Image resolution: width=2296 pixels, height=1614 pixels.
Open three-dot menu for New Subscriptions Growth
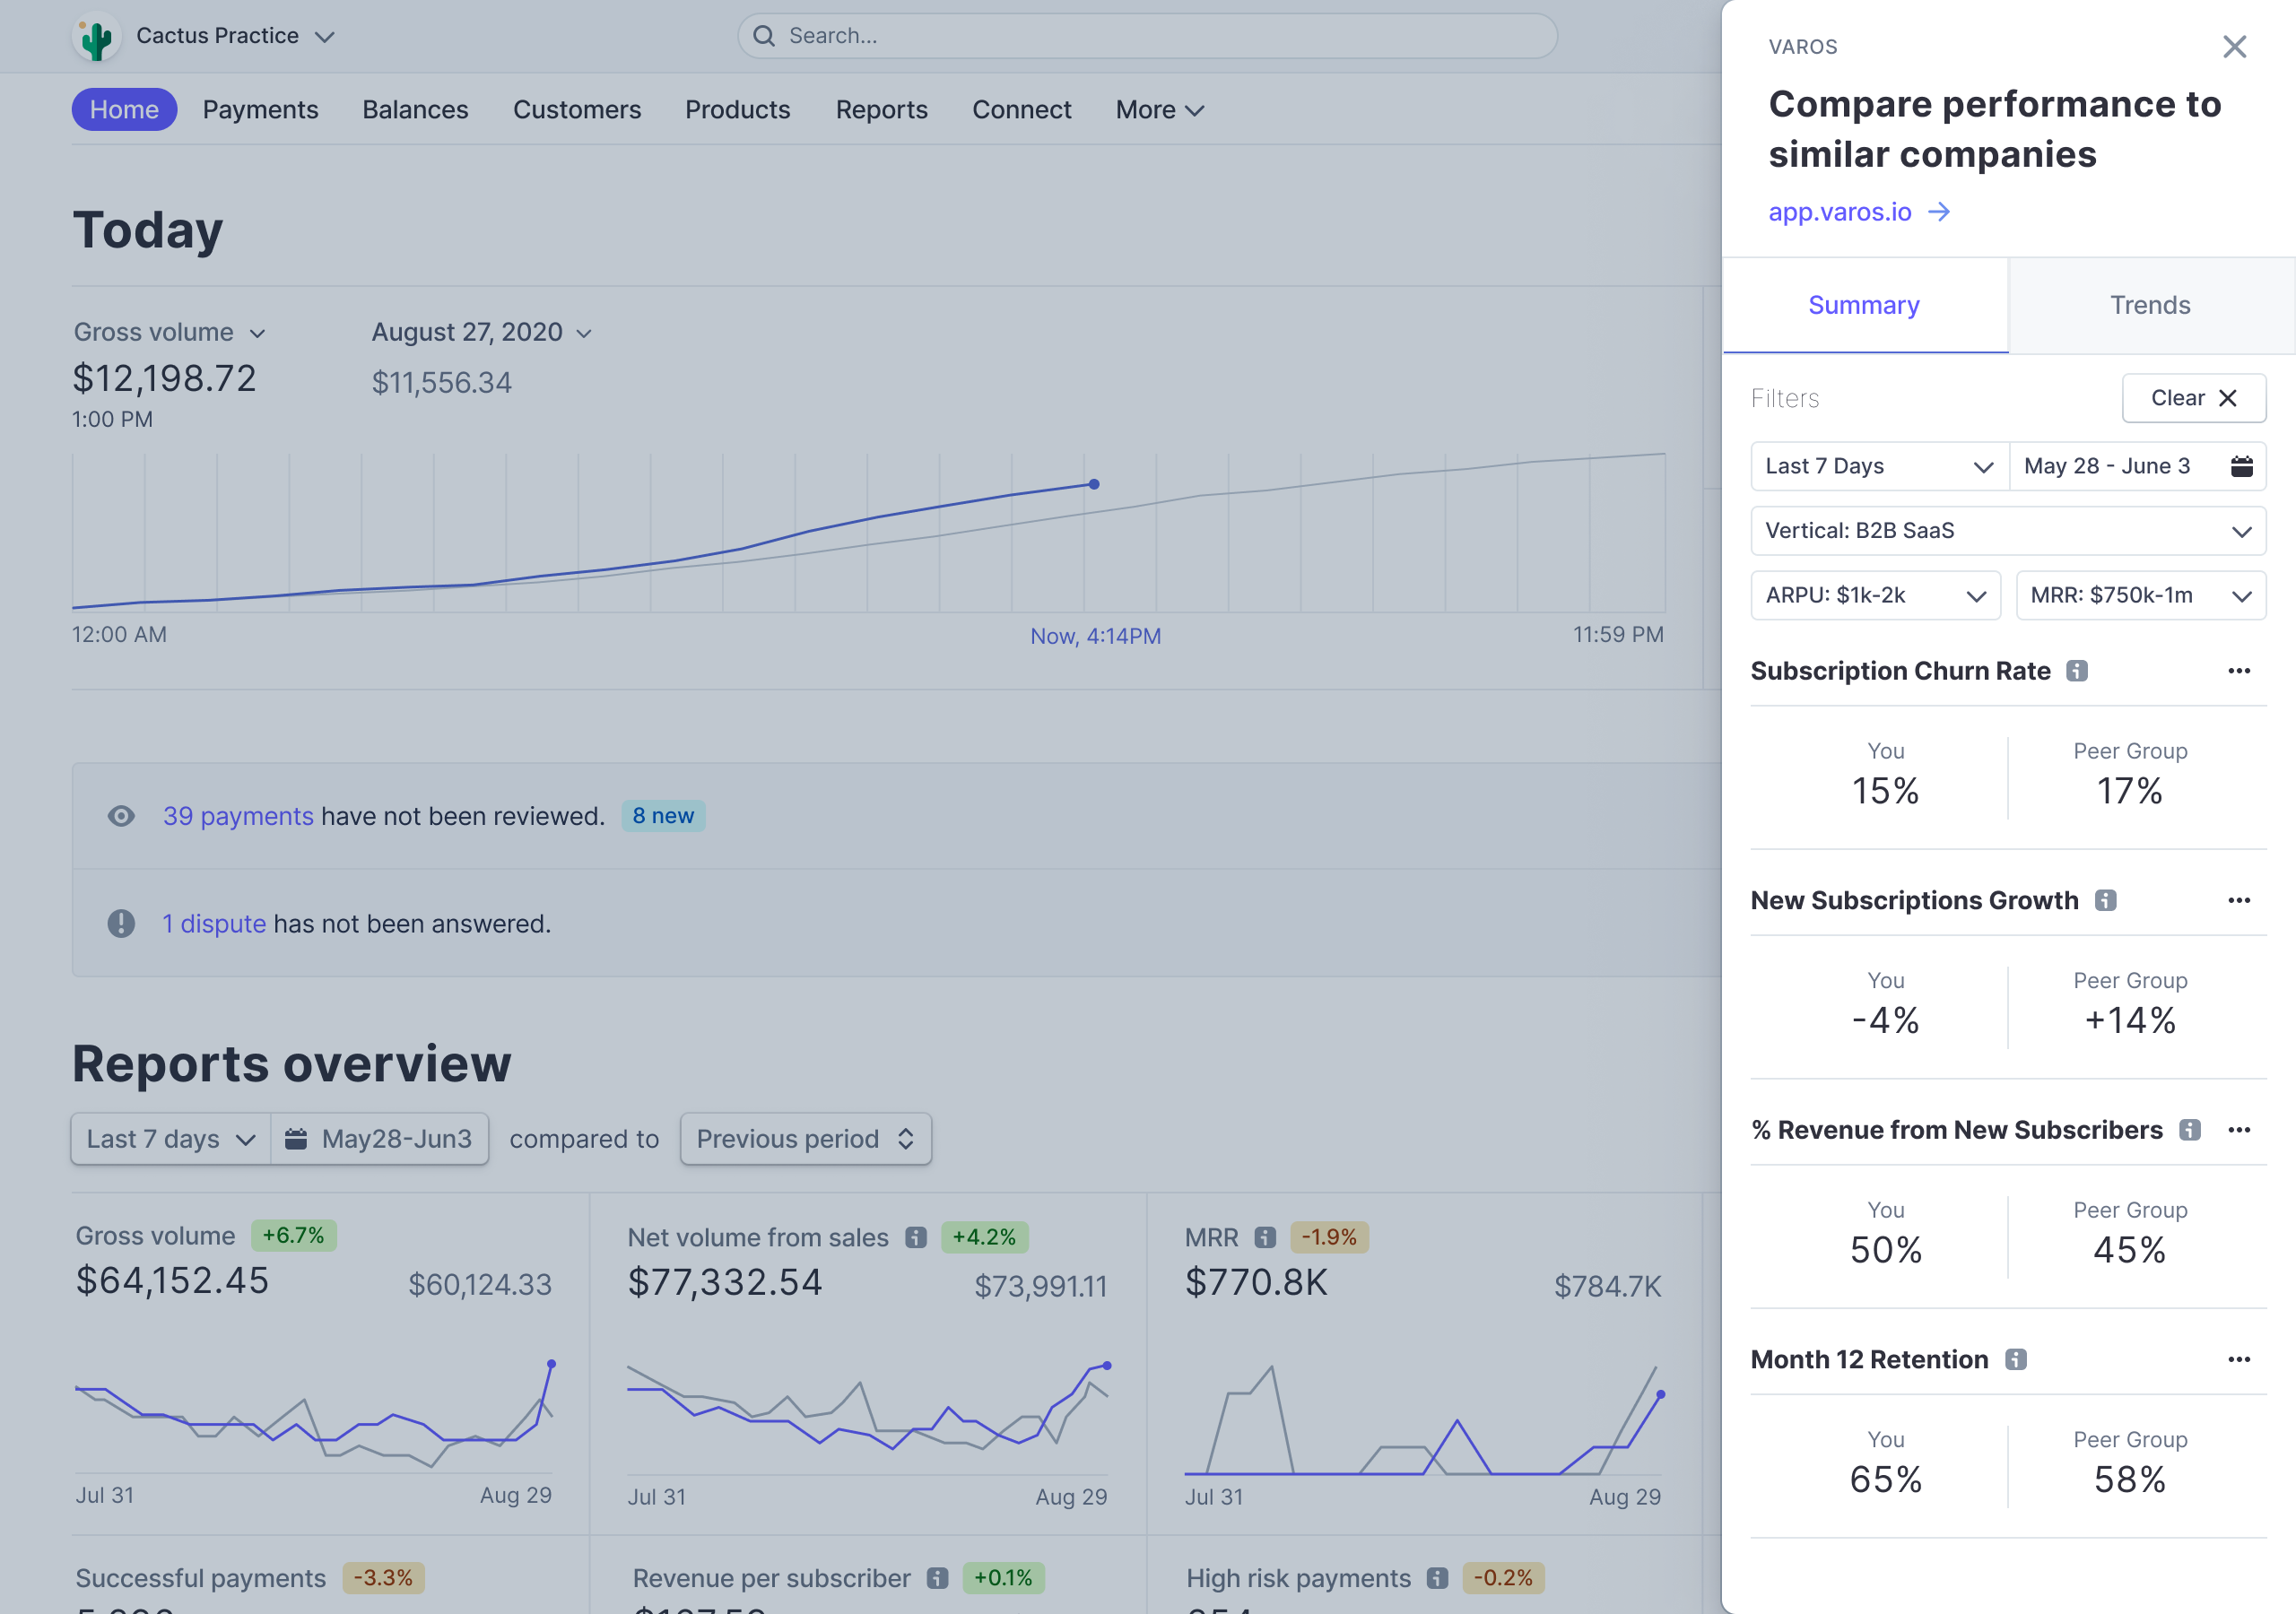pos(2239,900)
